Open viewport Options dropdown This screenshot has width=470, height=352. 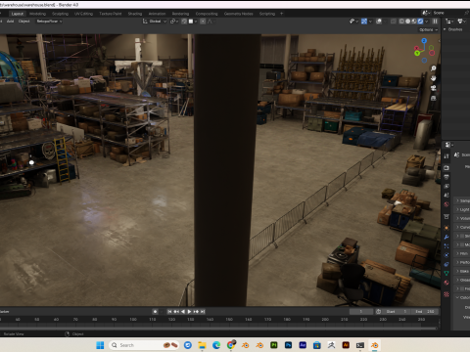click(x=429, y=29)
